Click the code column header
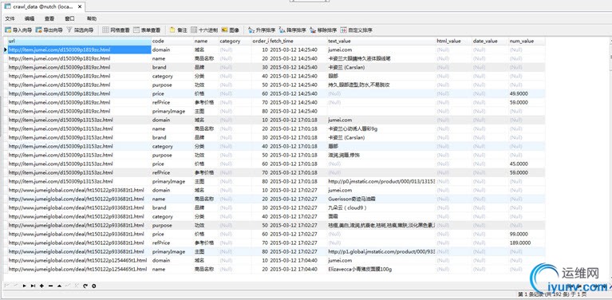Image resolution: width=612 pixels, height=300 pixels. coord(172,41)
